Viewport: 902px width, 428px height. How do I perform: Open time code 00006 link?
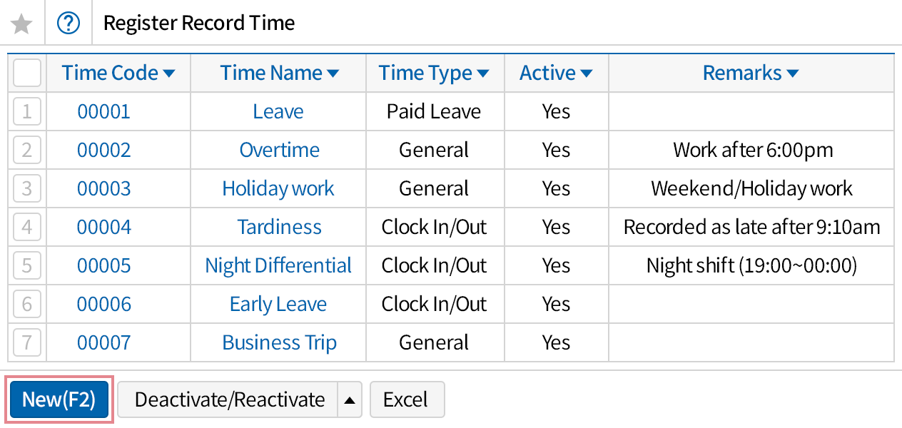104,304
